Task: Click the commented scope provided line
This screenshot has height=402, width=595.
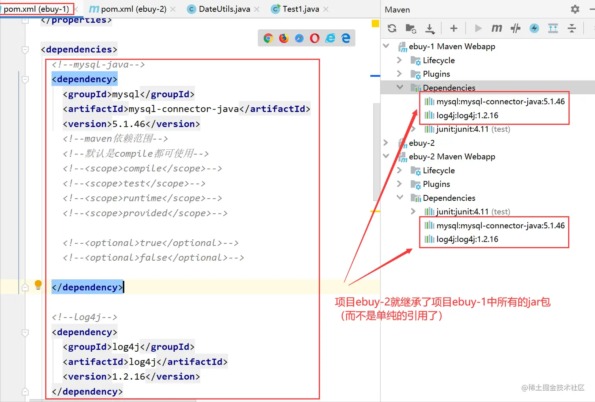Action: [145, 213]
